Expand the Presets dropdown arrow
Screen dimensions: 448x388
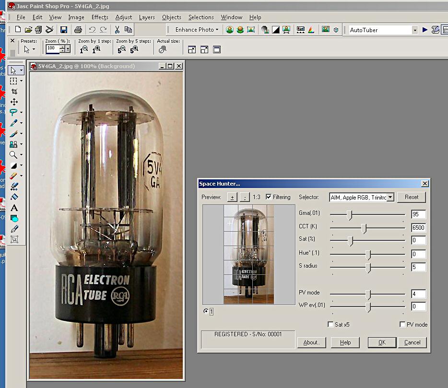tap(34, 49)
